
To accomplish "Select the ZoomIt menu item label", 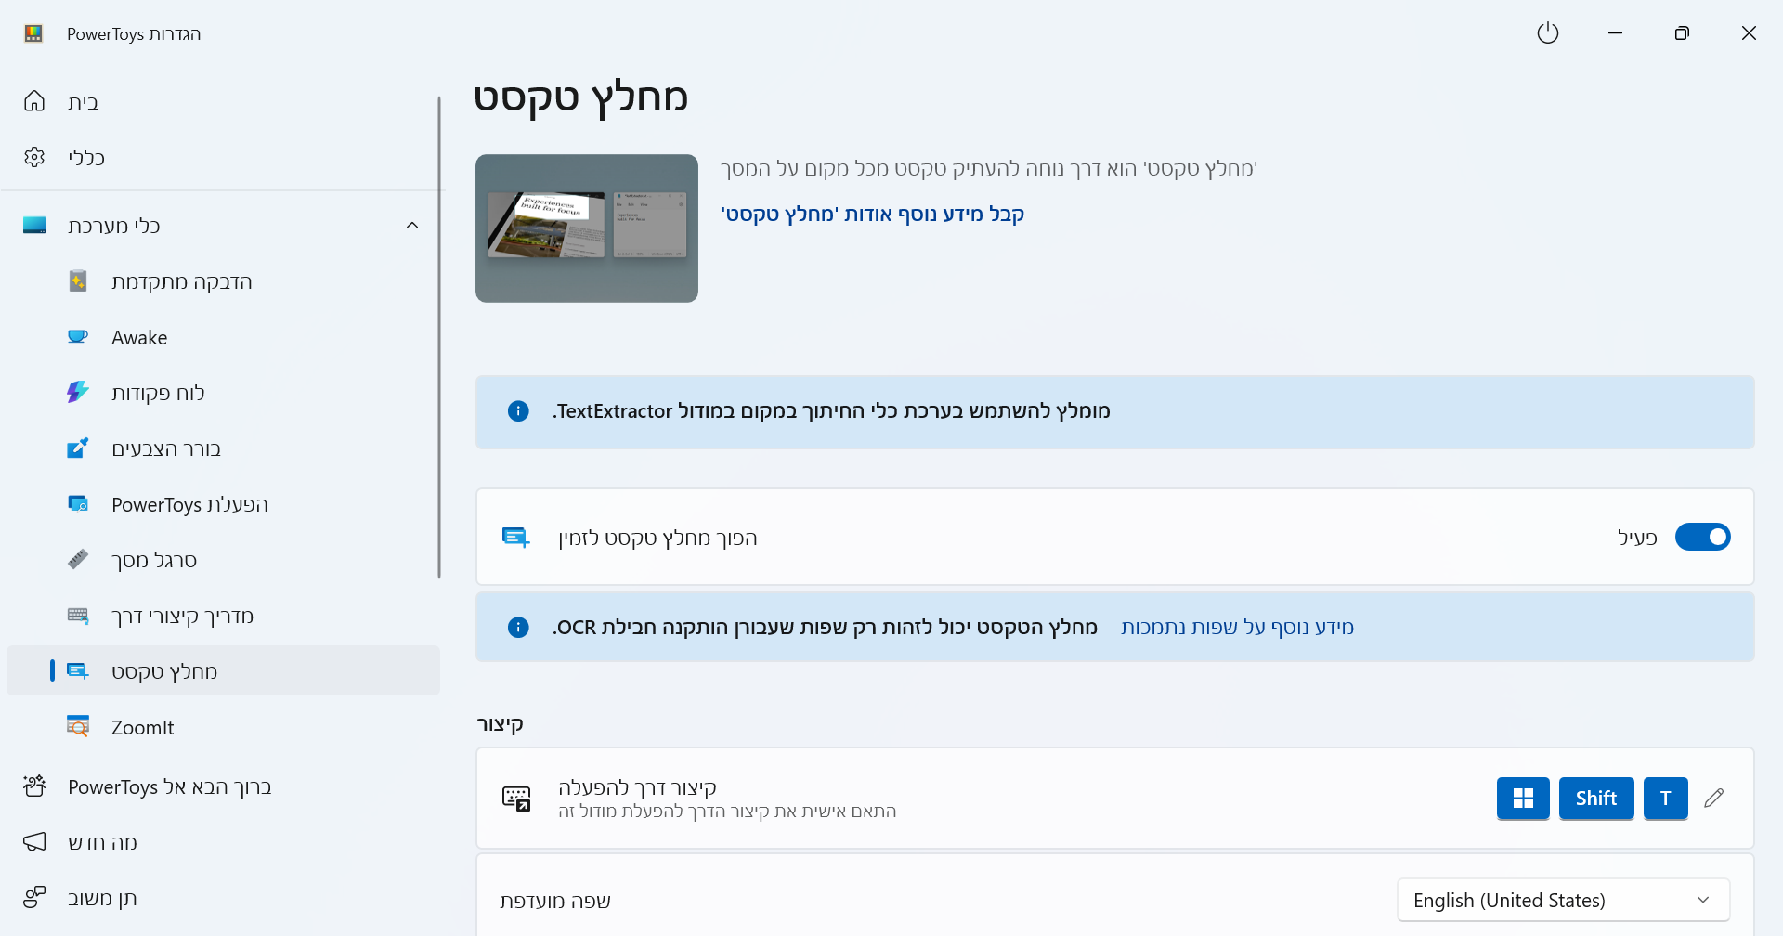I will (x=142, y=727).
